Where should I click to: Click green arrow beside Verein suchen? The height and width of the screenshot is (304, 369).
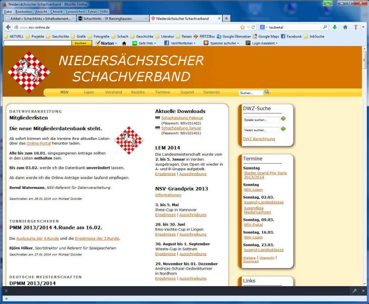click(x=283, y=129)
